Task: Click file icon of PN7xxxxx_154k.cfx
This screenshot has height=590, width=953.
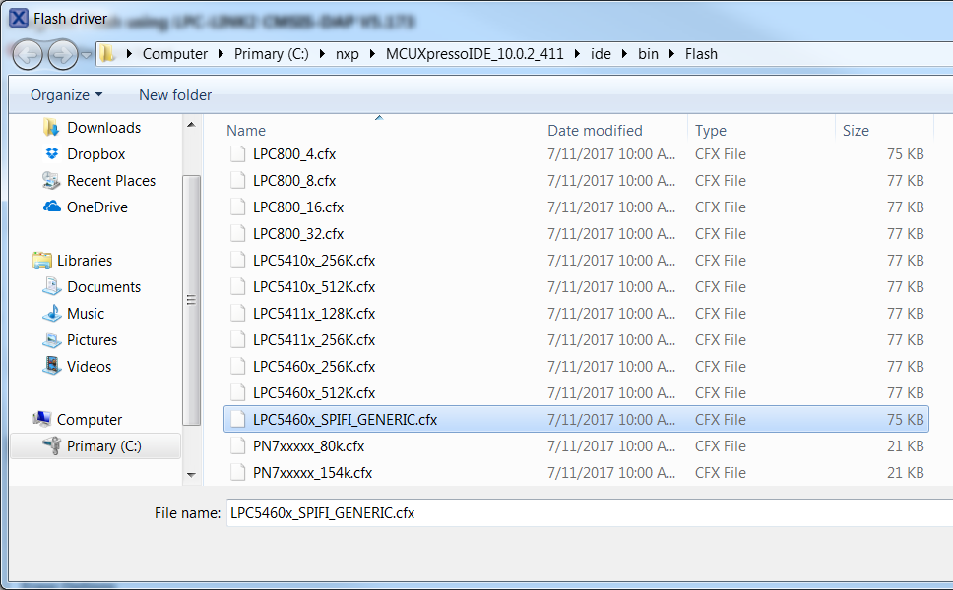Action: [237, 473]
